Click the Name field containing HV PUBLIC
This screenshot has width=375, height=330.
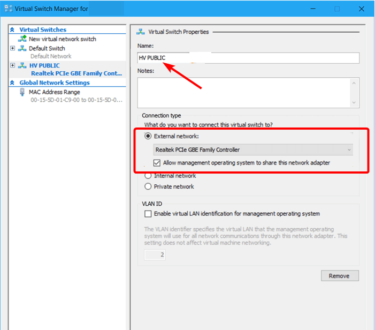[x=248, y=58]
